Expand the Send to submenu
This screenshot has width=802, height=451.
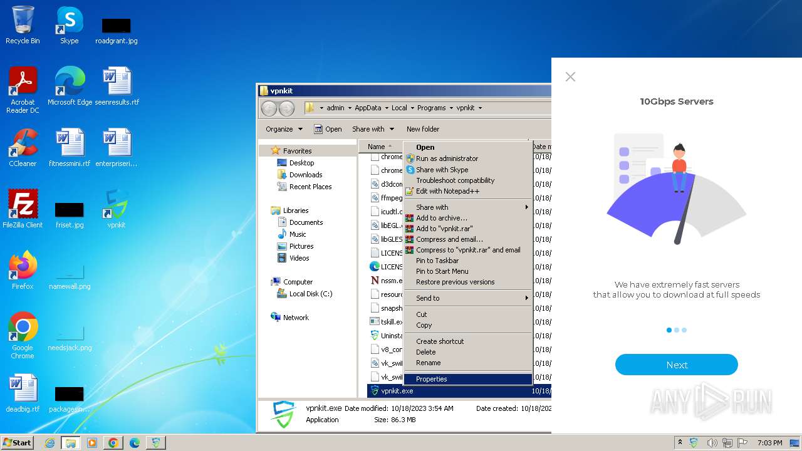[x=468, y=298]
